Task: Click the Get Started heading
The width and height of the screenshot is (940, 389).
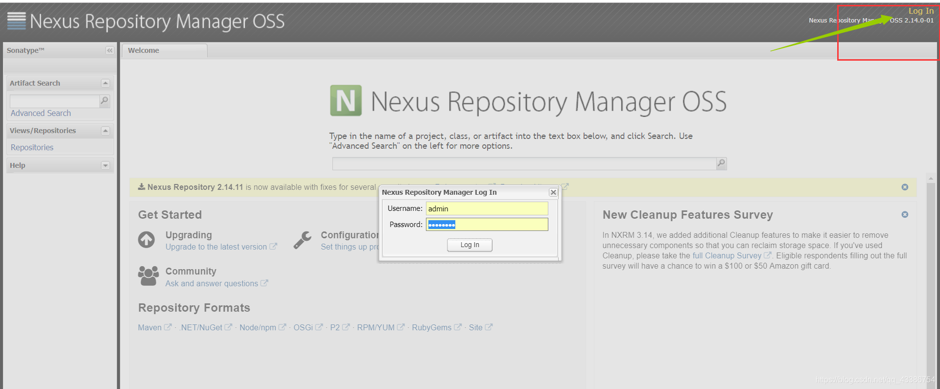Action: coord(170,215)
